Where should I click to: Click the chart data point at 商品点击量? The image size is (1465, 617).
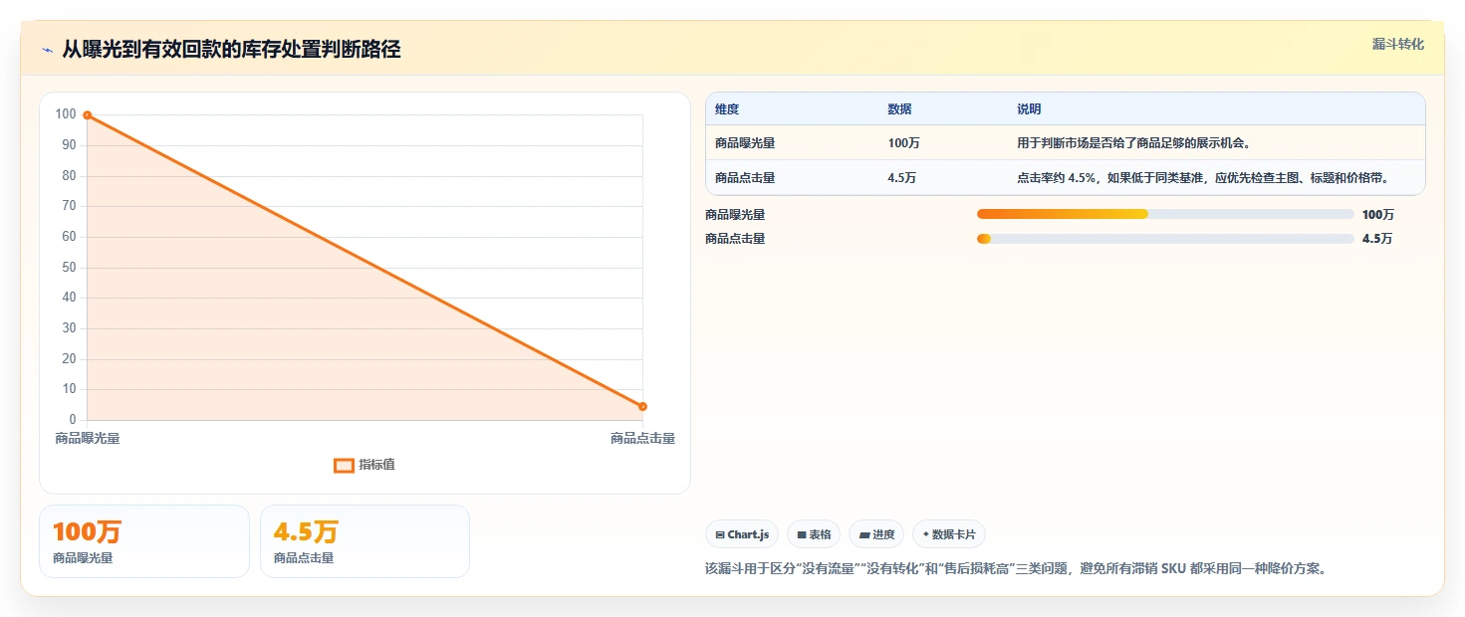pos(642,406)
